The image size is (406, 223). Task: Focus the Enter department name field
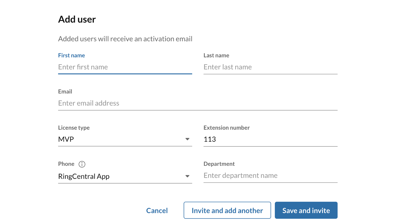pos(270,175)
